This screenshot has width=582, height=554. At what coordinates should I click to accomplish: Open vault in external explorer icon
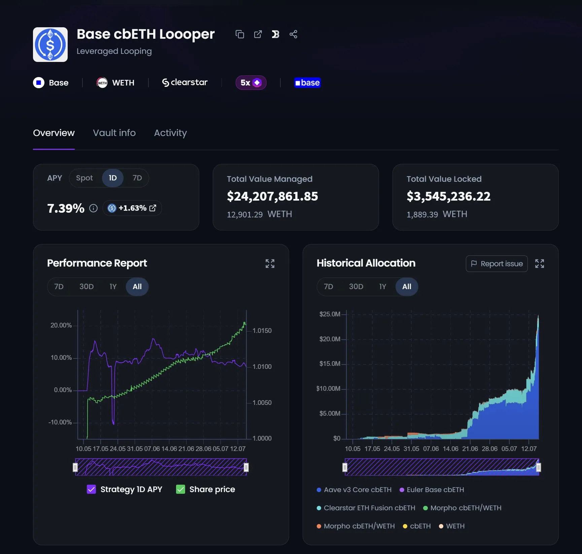point(258,34)
